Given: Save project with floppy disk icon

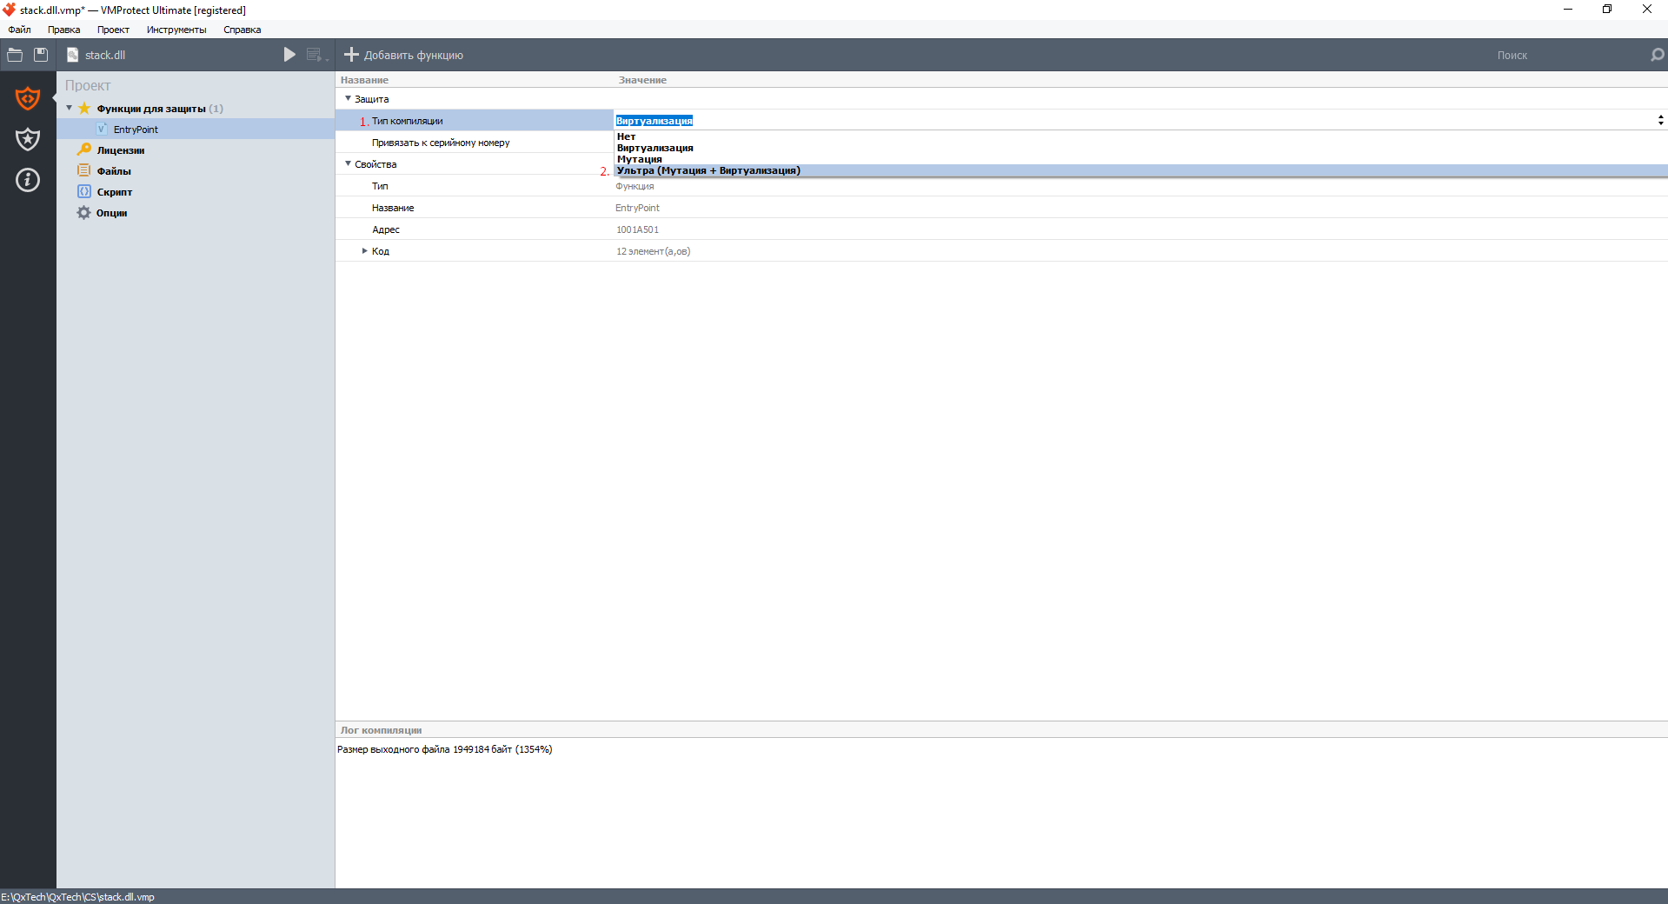Looking at the screenshot, I should (41, 55).
